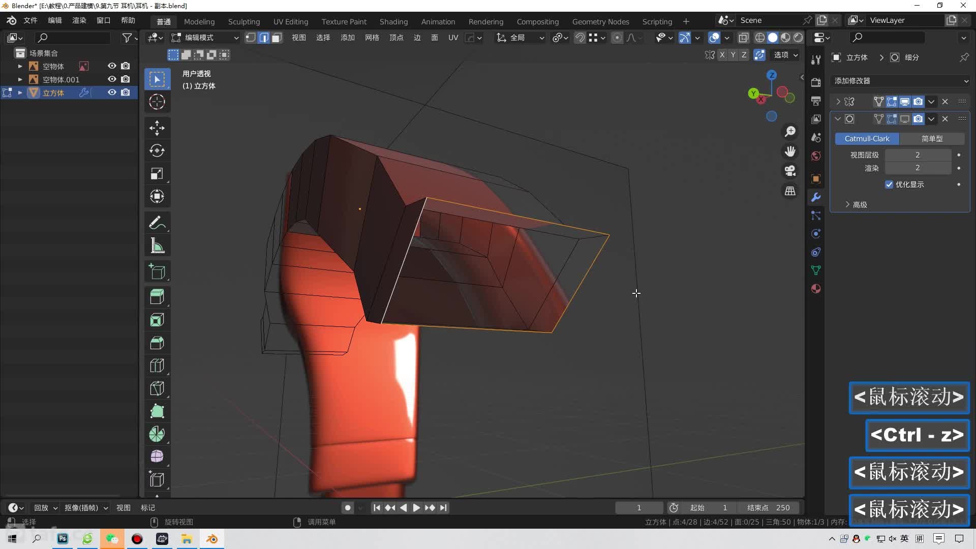The width and height of the screenshot is (976, 549).
Task: Select the Loop Cut tool
Action: (157, 365)
